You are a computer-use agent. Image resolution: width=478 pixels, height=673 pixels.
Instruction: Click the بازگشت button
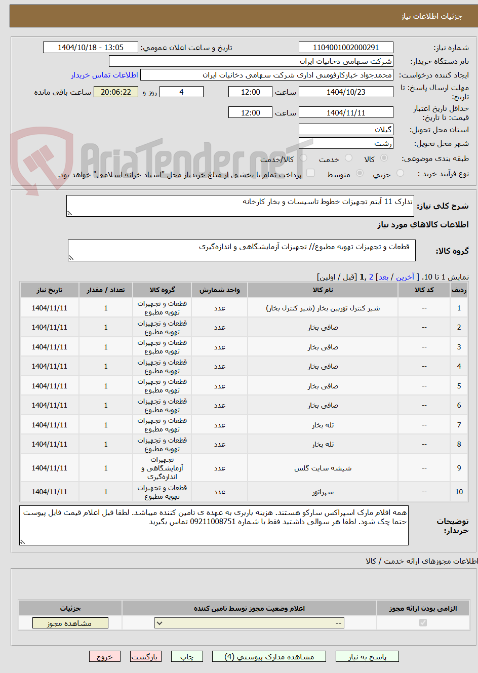[x=146, y=656]
